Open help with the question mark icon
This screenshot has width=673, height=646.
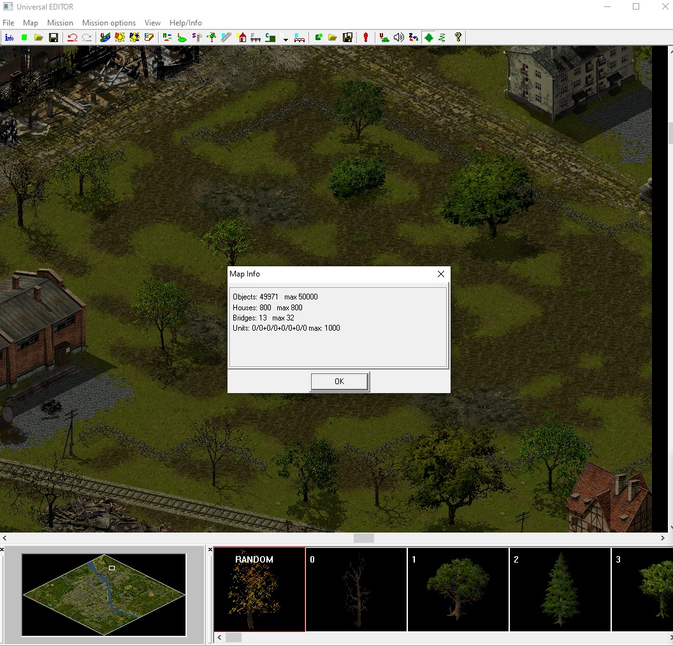coord(458,38)
